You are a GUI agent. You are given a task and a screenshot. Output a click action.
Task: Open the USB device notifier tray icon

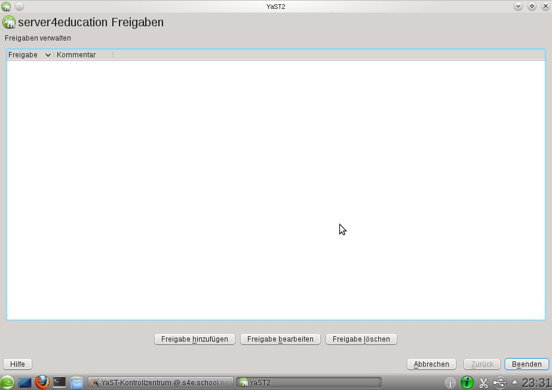coord(500,382)
